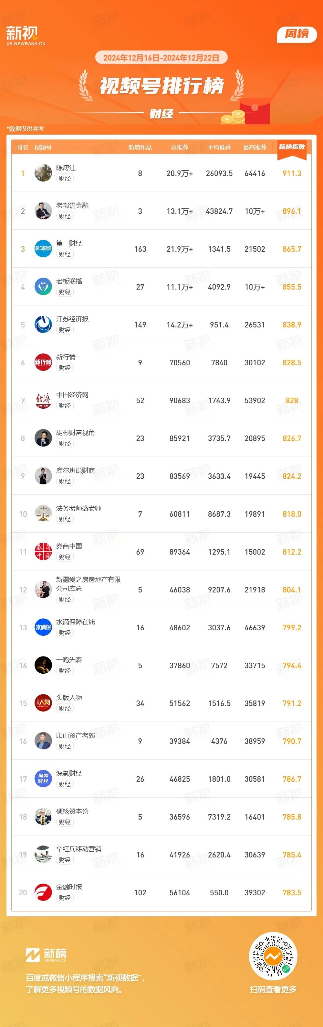Image resolution: width=323 pixels, height=1027 pixels.
Task: Click the 第一财经 blue logo avatar
Action: click(43, 248)
